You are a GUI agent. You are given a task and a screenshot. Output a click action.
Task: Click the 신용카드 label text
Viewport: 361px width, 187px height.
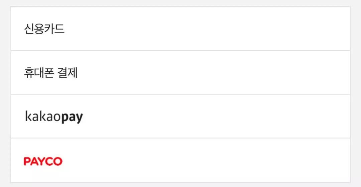click(x=44, y=29)
